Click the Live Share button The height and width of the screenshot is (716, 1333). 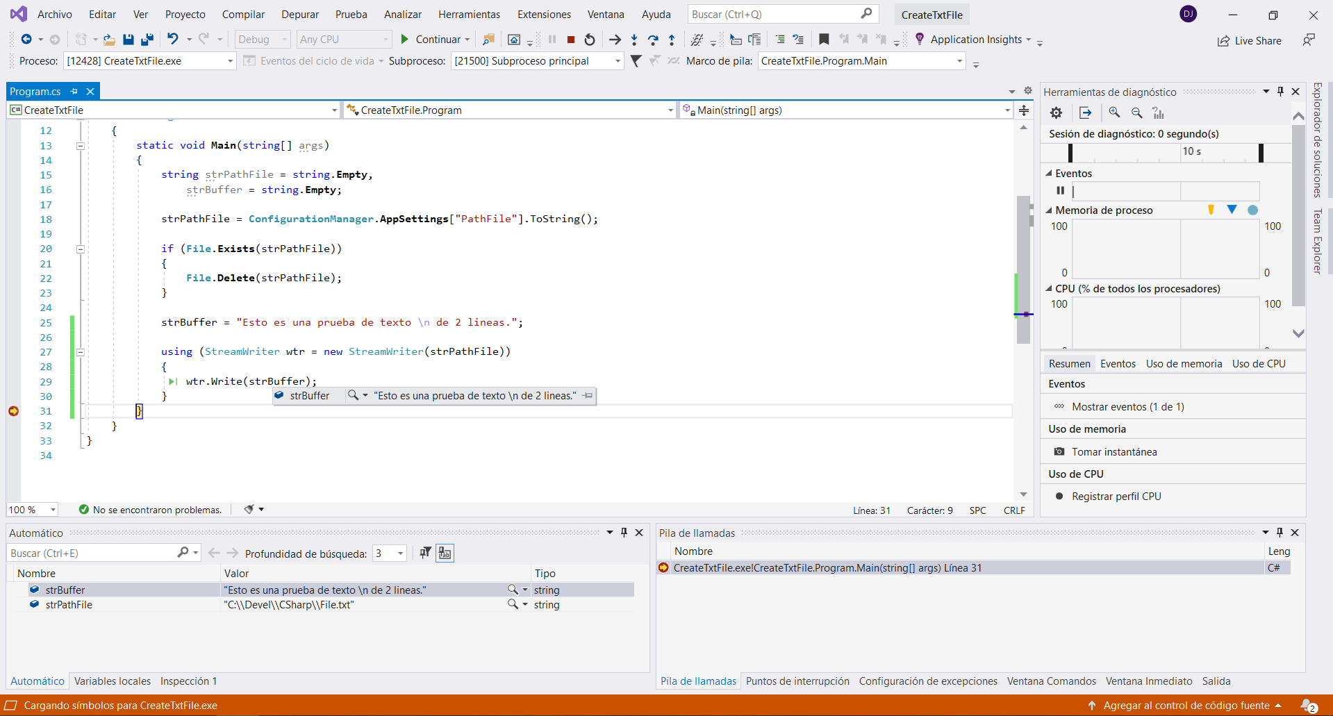[1250, 41]
